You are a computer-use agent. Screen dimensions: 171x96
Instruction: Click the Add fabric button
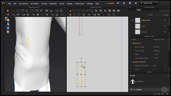click(150, 15)
